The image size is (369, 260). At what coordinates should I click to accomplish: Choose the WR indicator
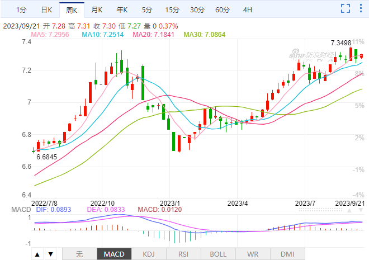(x=253, y=254)
